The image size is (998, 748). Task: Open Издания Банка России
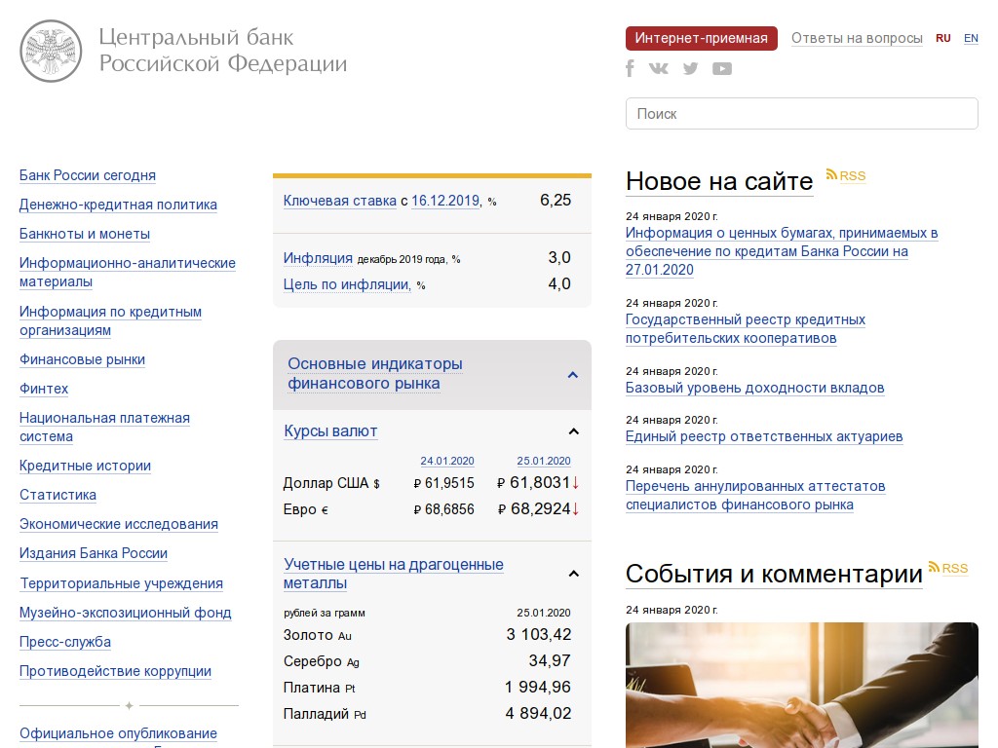pyautogui.click(x=93, y=553)
